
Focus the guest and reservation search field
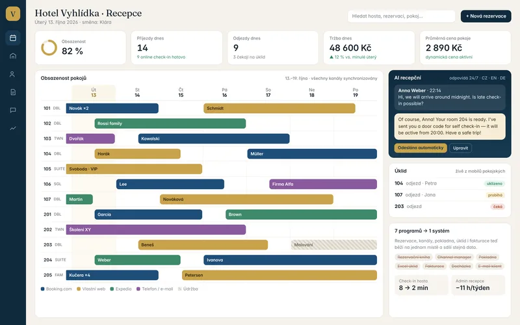point(401,16)
